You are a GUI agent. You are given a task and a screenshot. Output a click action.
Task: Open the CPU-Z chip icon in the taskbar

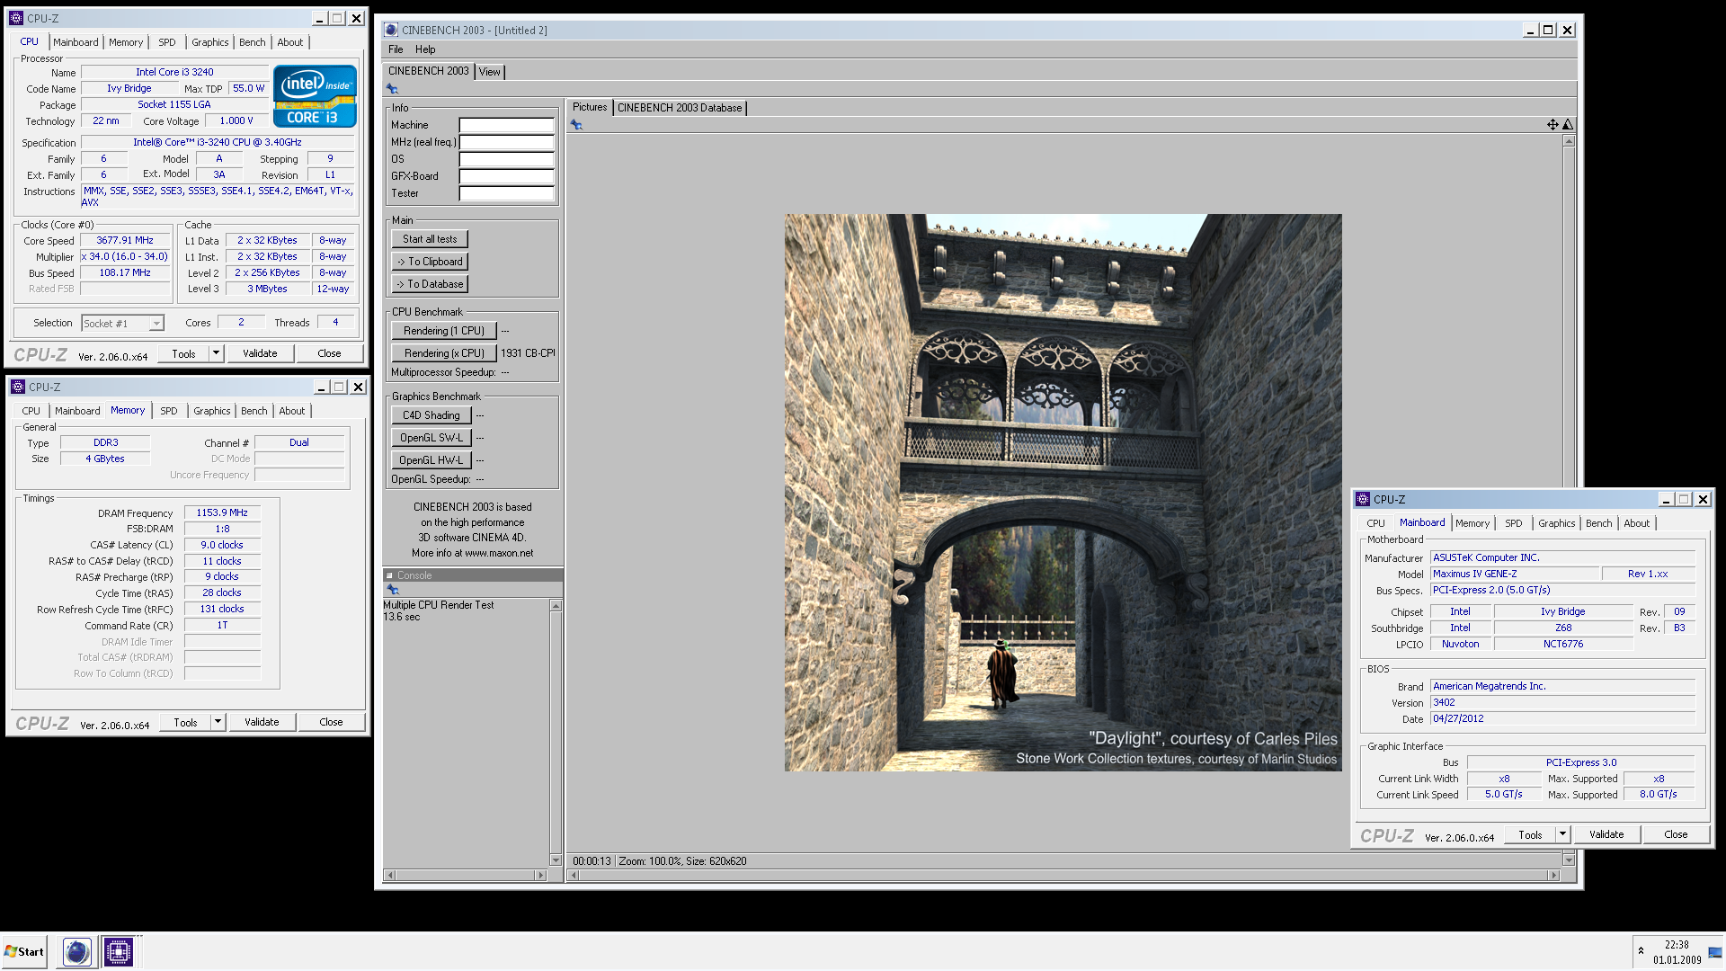click(x=118, y=951)
